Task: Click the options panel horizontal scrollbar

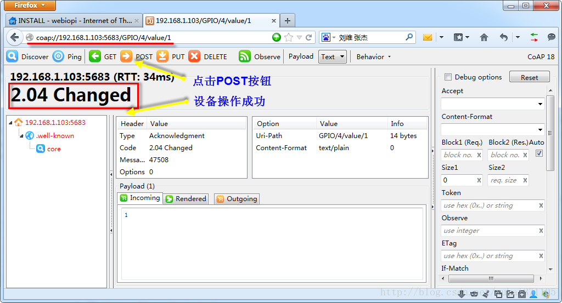Action: click(x=491, y=278)
